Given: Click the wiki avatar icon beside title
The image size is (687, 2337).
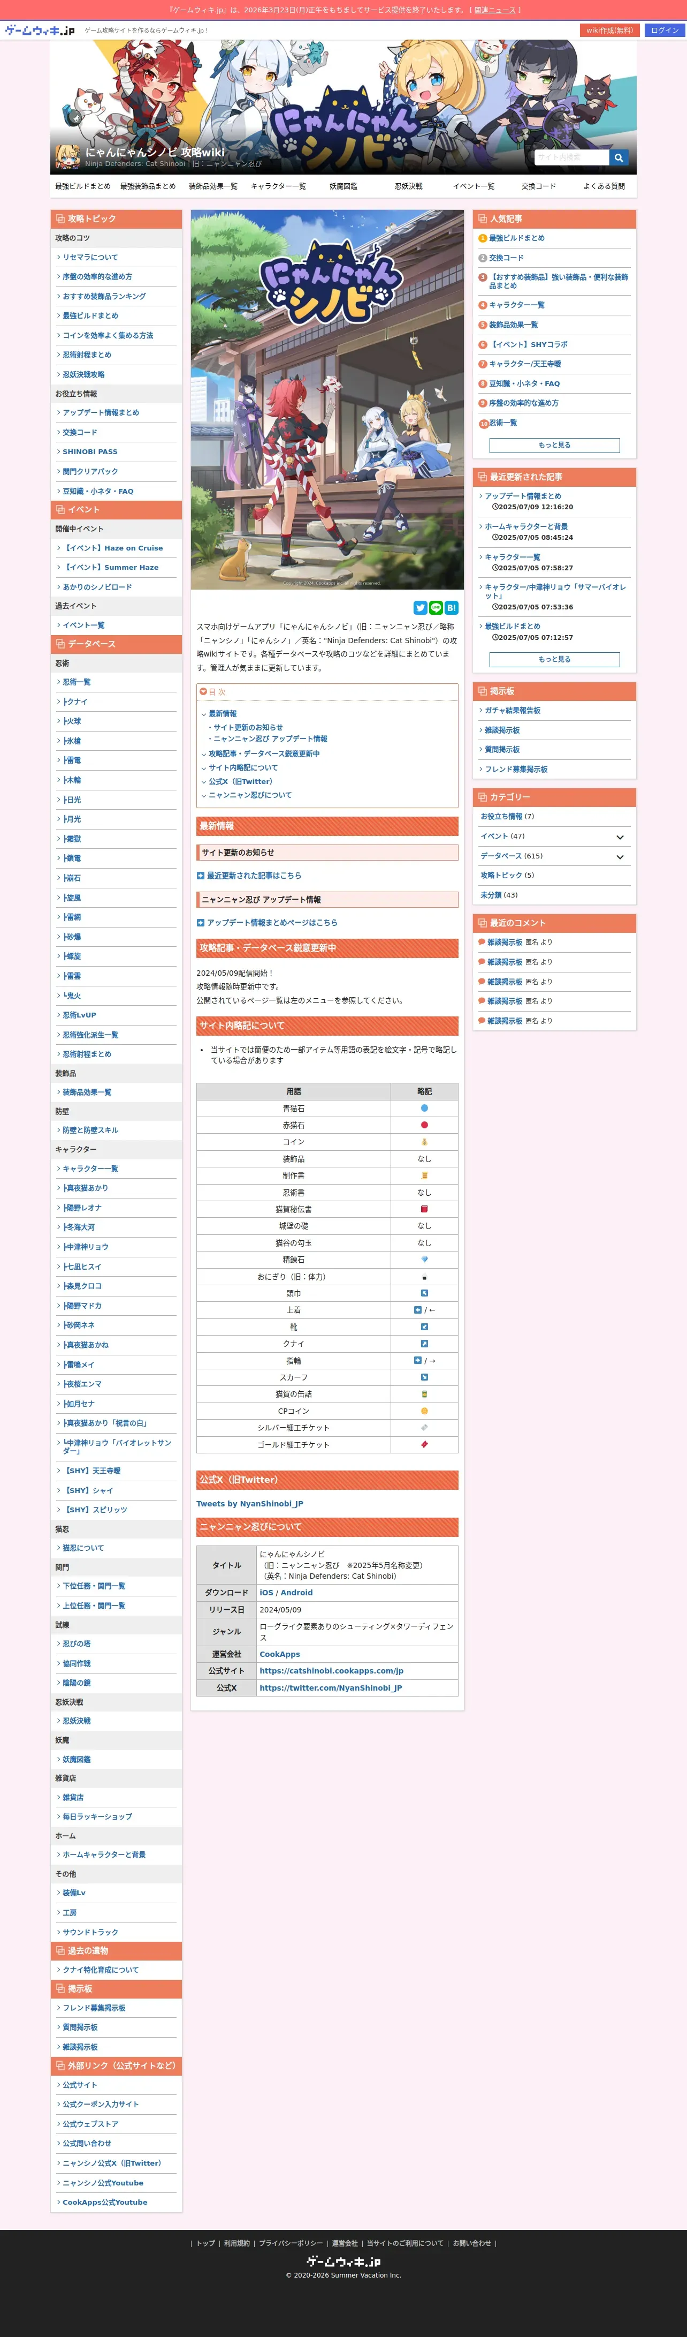Looking at the screenshot, I should point(67,157).
